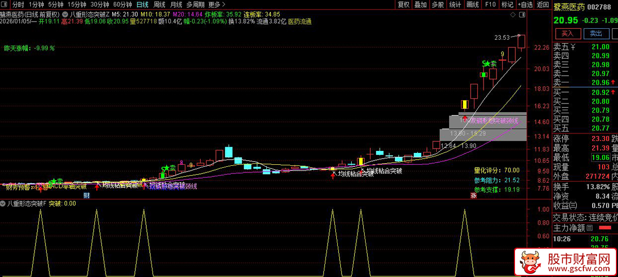This screenshot has height=277, width=618.
Task: Select the 15分钟 period tab
Action: [x=77, y=5]
